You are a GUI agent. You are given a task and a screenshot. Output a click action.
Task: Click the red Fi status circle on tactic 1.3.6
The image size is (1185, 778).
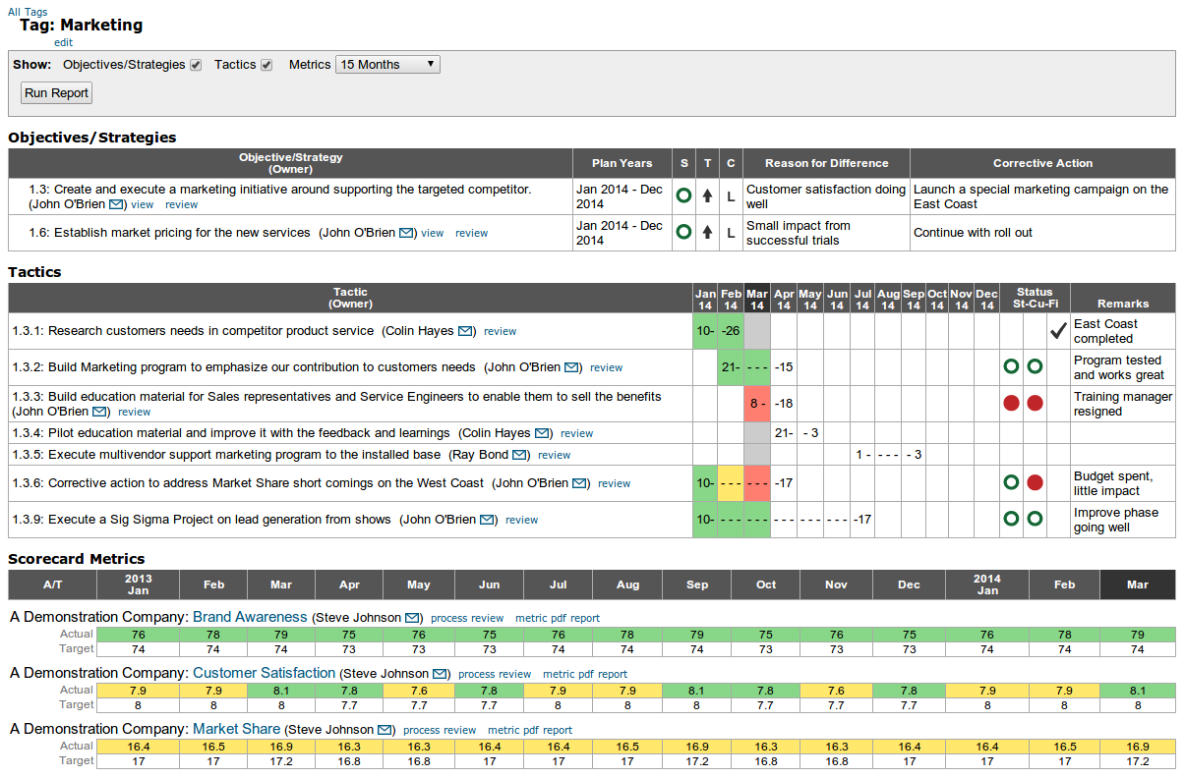coord(1034,482)
